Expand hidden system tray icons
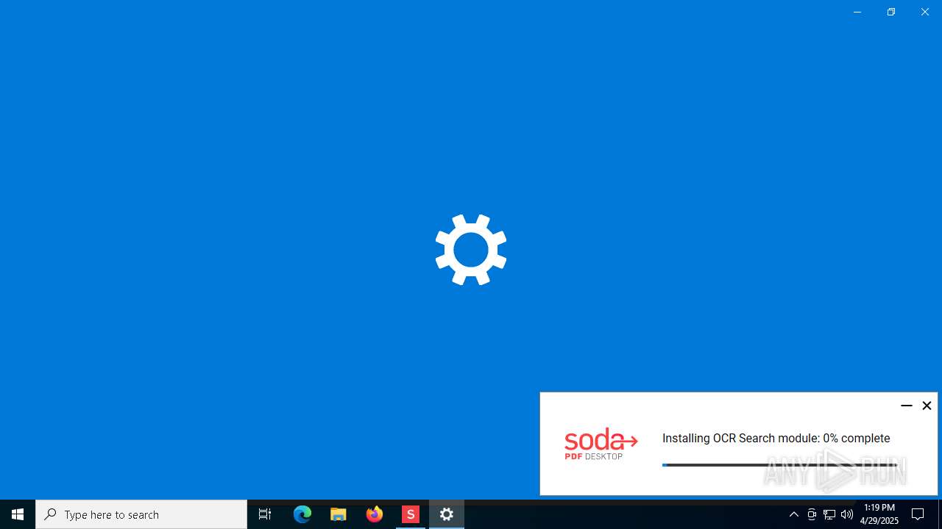This screenshot has width=942, height=529. [x=794, y=514]
